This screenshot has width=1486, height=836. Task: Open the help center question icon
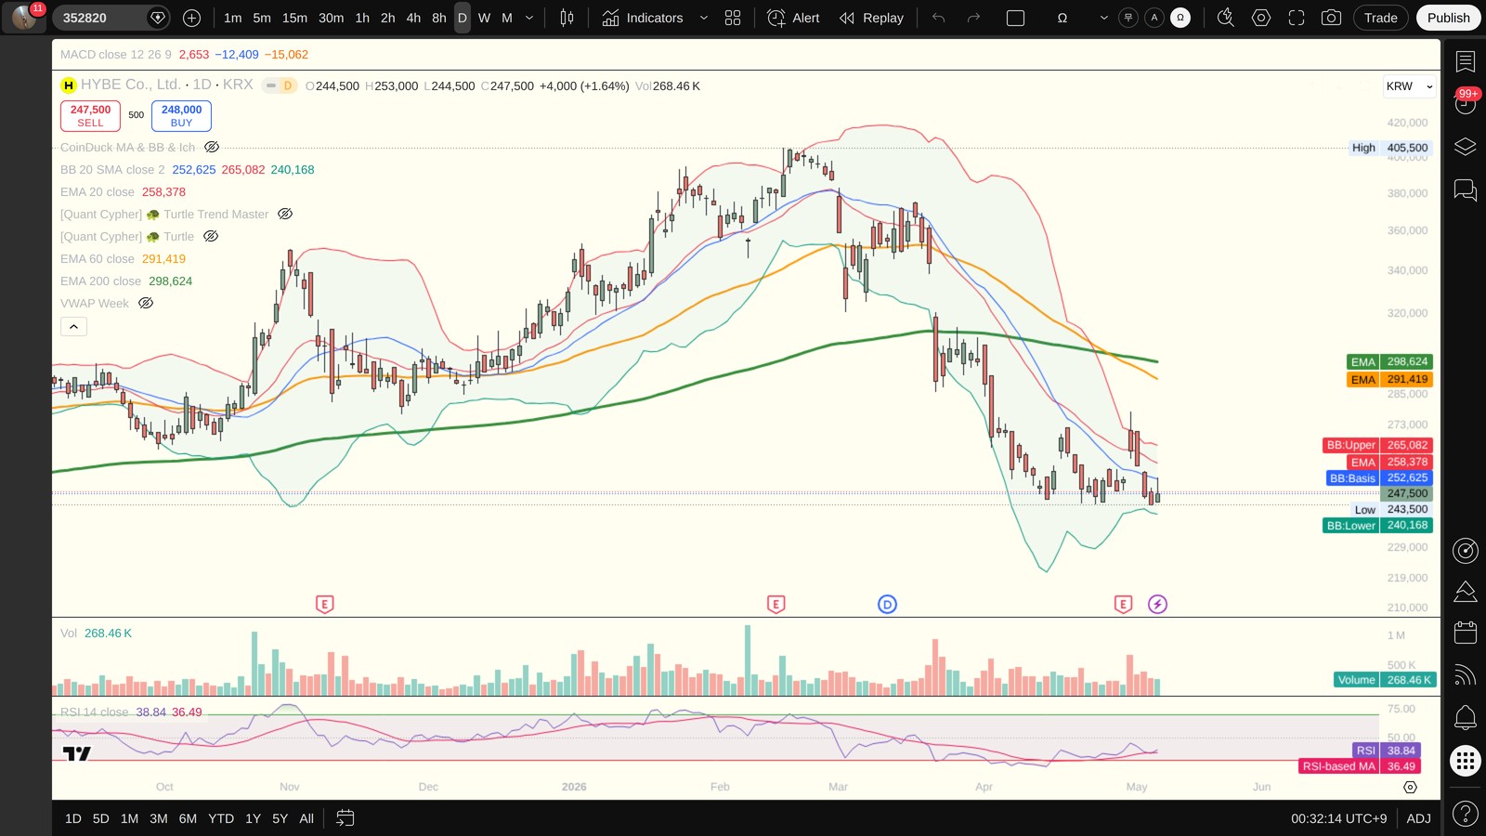click(1465, 815)
